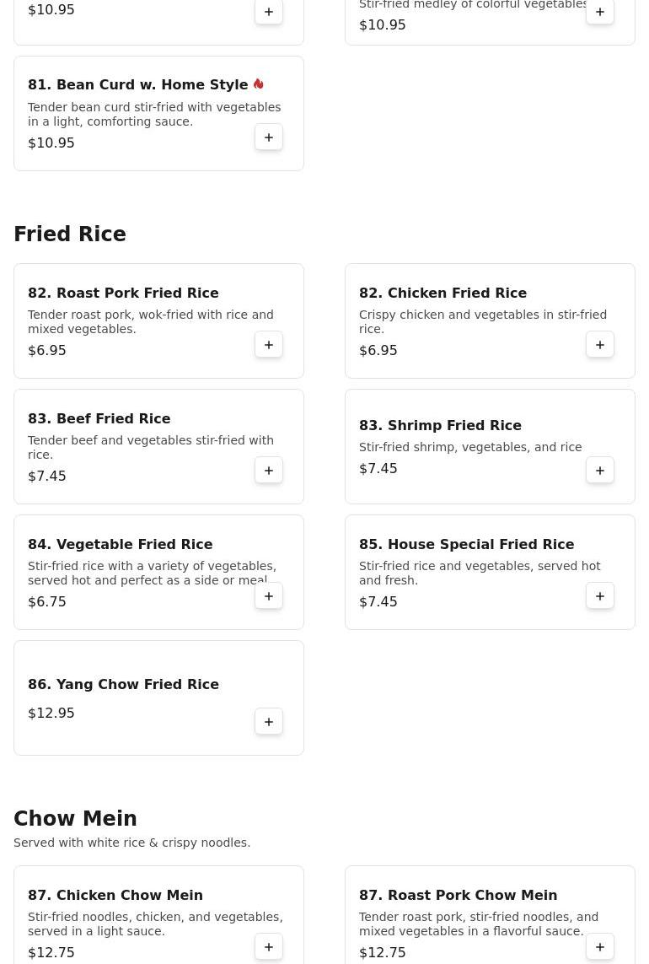Add Chicken Fried Rice to cart

[600, 345]
